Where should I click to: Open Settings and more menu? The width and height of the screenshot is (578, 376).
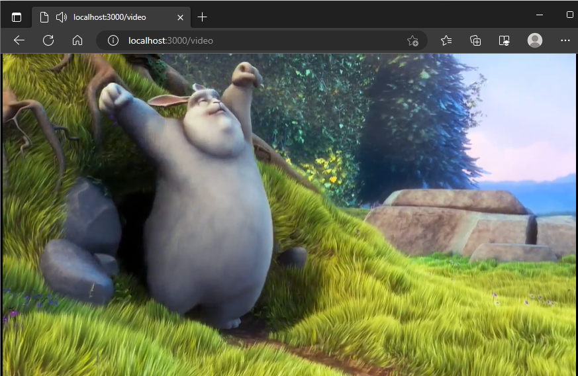(x=565, y=40)
